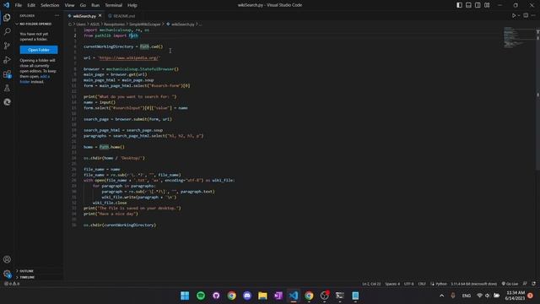Click Users segment in breadcrumb
Image resolution: width=540 pixels, height=304 pixels.
(81, 24)
